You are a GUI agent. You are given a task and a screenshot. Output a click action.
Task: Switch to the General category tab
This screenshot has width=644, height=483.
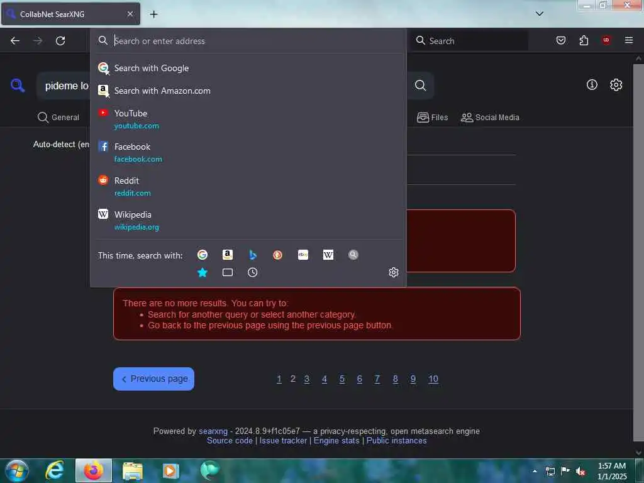(x=58, y=118)
